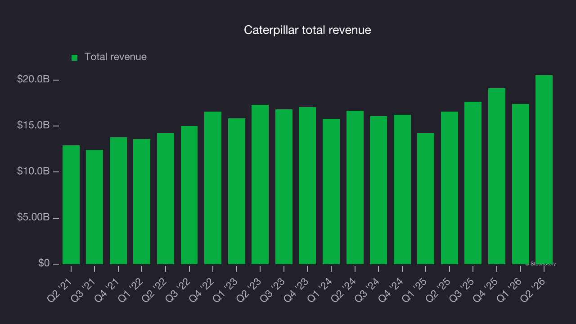The width and height of the screenshot is (576, 324).
Task: Click the Q1 '24 revenue bar
Action: click(x=331, y=192)
